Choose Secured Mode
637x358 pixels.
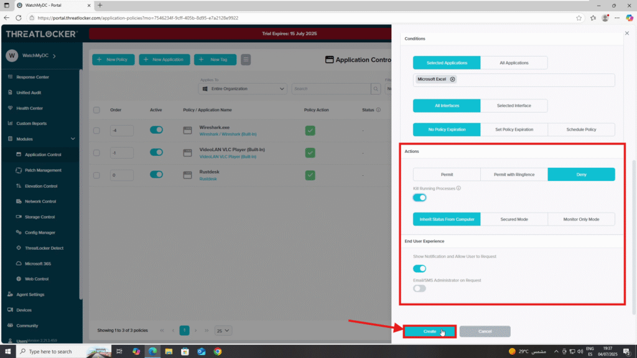click(514, 219)
